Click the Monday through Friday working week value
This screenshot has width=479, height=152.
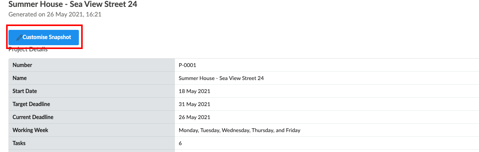[x=240, y=130]
